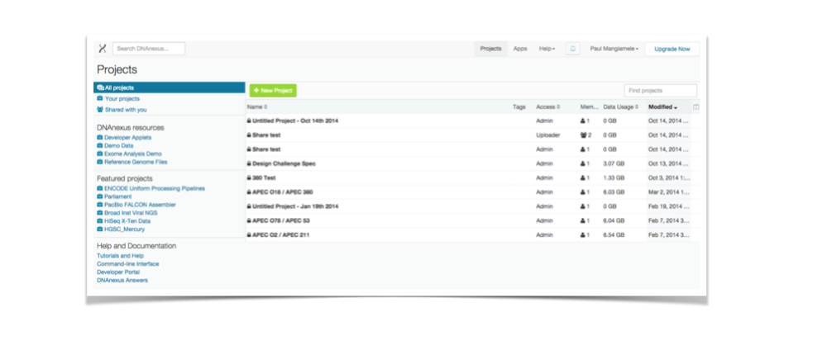Open the Help dropdown menu

point(547,49)
